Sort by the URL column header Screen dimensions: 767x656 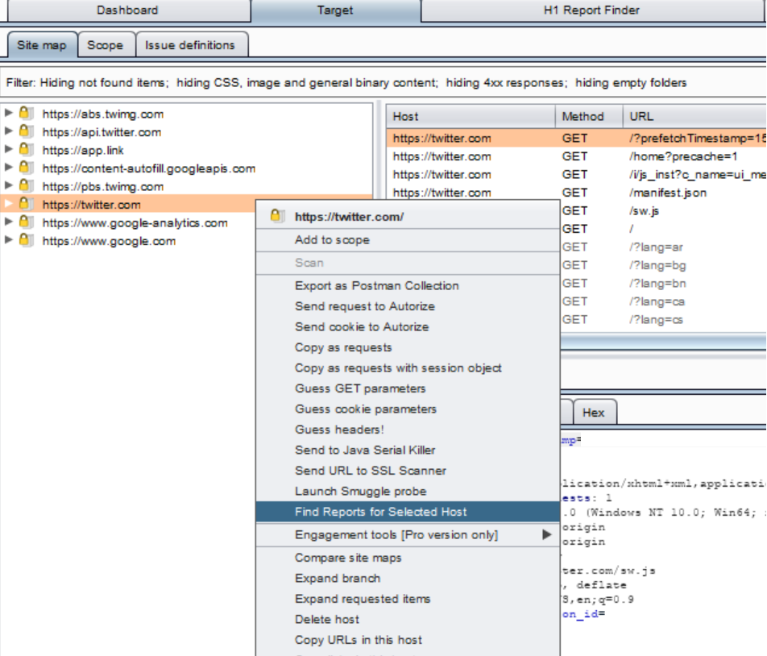(694, 116)
